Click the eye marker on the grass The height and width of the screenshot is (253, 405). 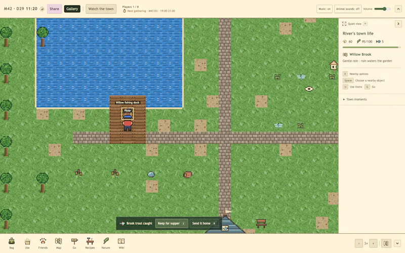(x=309, y=89)
